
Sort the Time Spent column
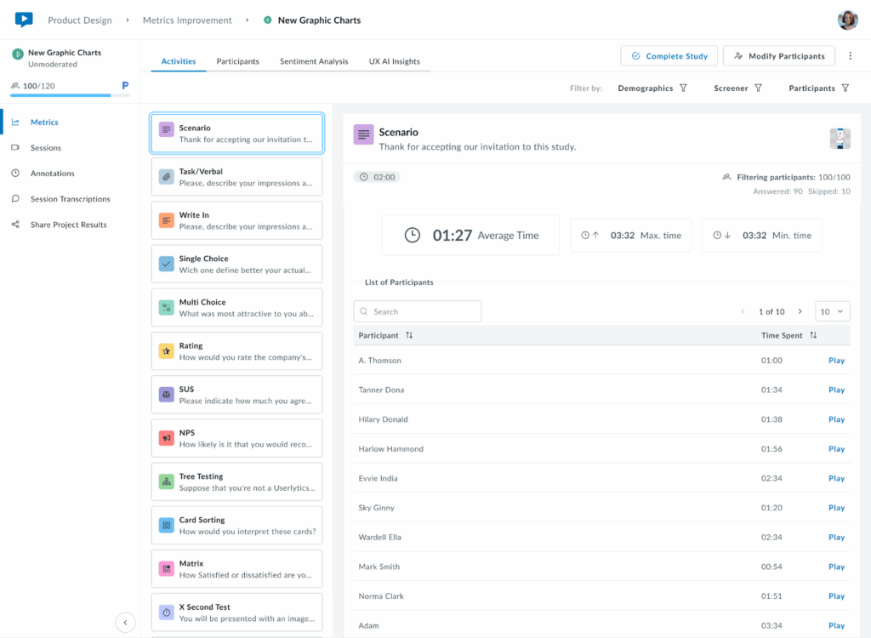[813, 335]
